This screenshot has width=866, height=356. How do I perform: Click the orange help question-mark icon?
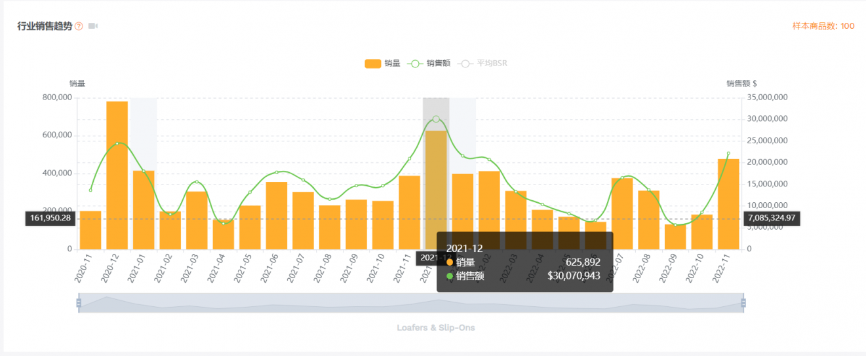tap(79, 26)
